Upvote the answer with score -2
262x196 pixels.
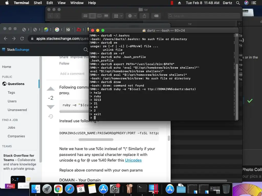[x=51, y=89]
